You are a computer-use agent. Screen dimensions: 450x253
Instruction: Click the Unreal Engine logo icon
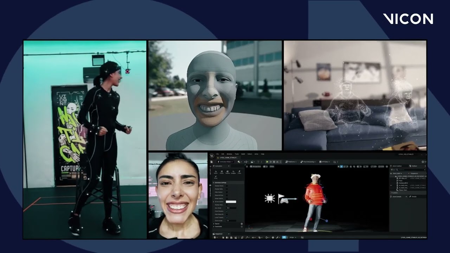pos(212,156)
